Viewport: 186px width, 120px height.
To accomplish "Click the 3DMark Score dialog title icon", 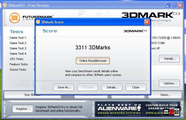I will pos(38,22).
